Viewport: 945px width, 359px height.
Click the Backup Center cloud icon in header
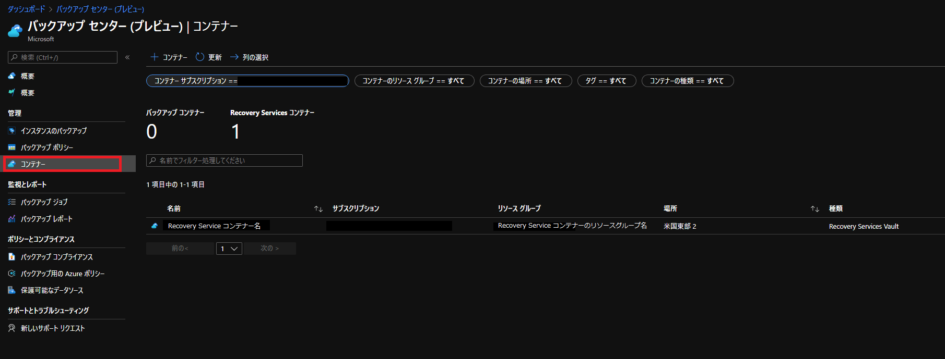tap(15, 31)
